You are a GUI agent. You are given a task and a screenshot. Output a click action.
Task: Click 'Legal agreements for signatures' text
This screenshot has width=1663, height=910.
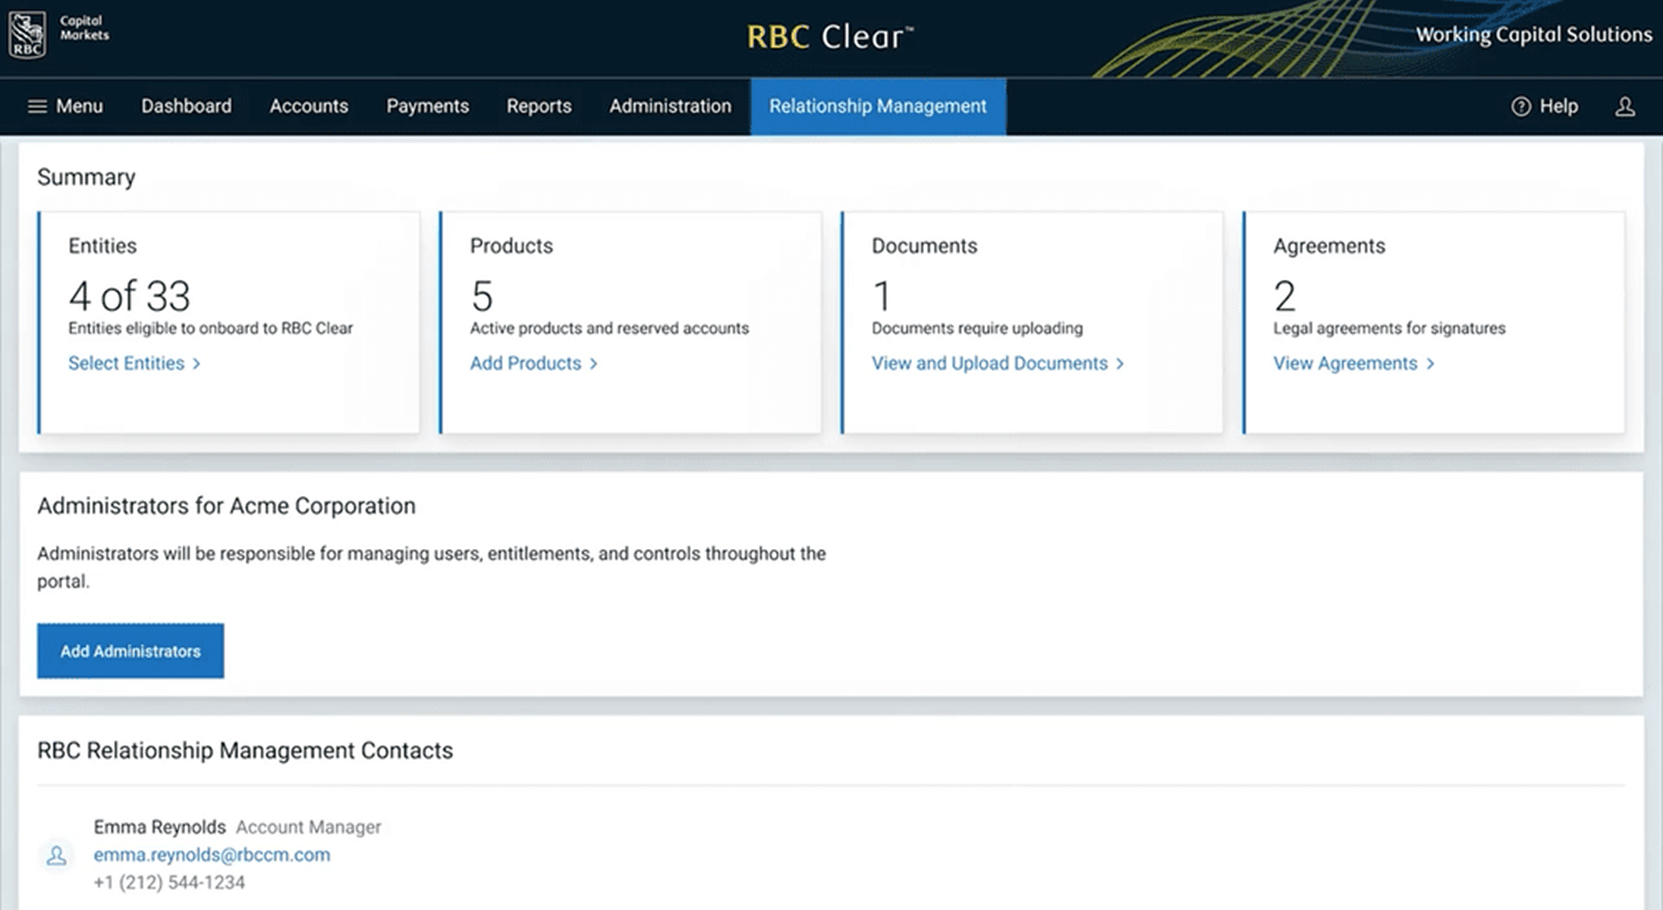[x=1389, y=328]
